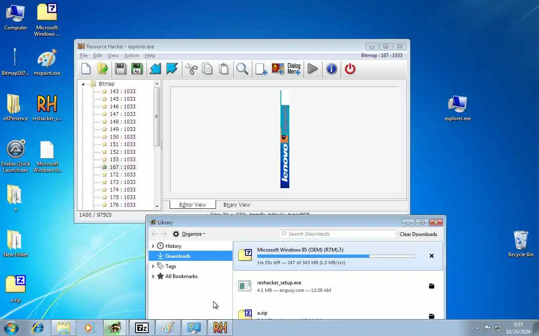The height and width of the screenshot is (336, 539).
Task: Click the down-left blue arrow toolbar icon
Action: click(155, 69)
